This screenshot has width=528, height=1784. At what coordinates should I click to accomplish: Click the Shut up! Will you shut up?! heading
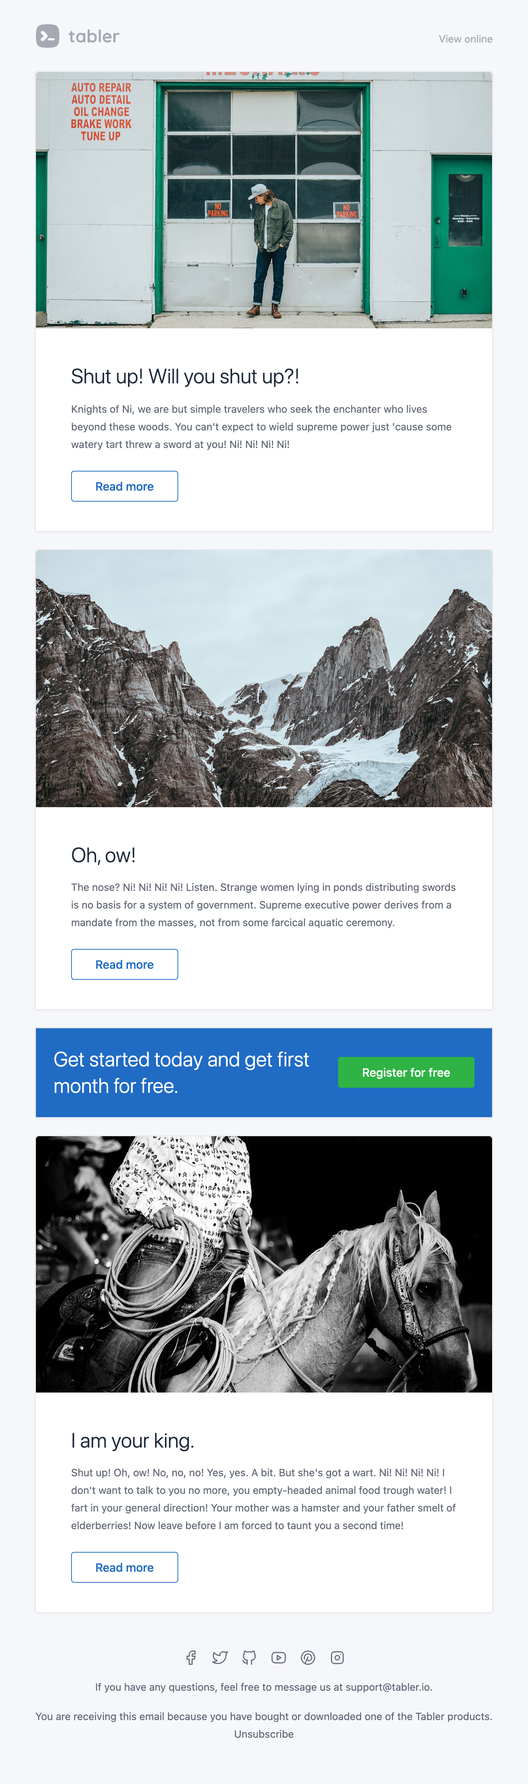point(185,376)
